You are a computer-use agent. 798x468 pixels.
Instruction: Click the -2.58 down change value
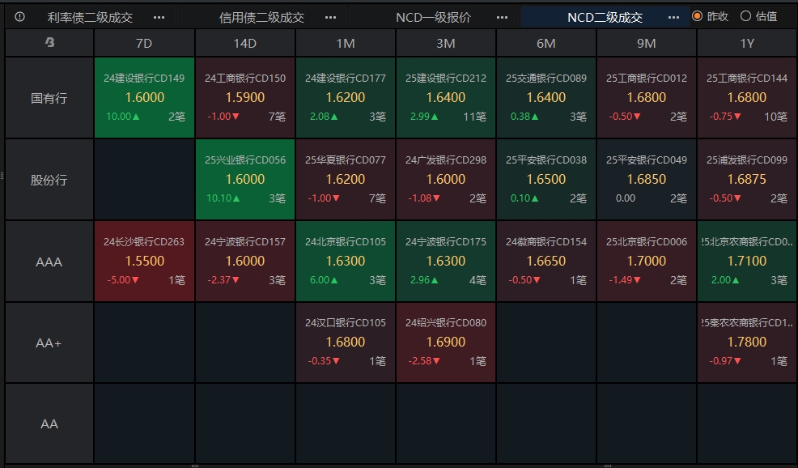tap(424, 361)
